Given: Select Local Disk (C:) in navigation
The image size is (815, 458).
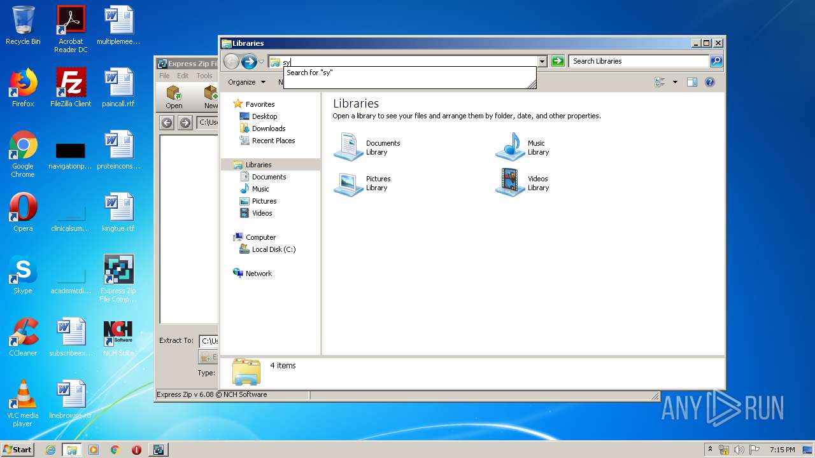Looking at the screenshot, I should click(267, 249).
